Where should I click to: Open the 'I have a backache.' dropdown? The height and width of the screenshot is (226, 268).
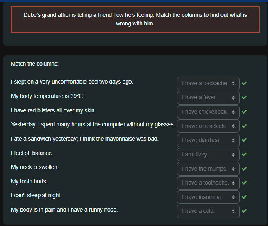208,83
